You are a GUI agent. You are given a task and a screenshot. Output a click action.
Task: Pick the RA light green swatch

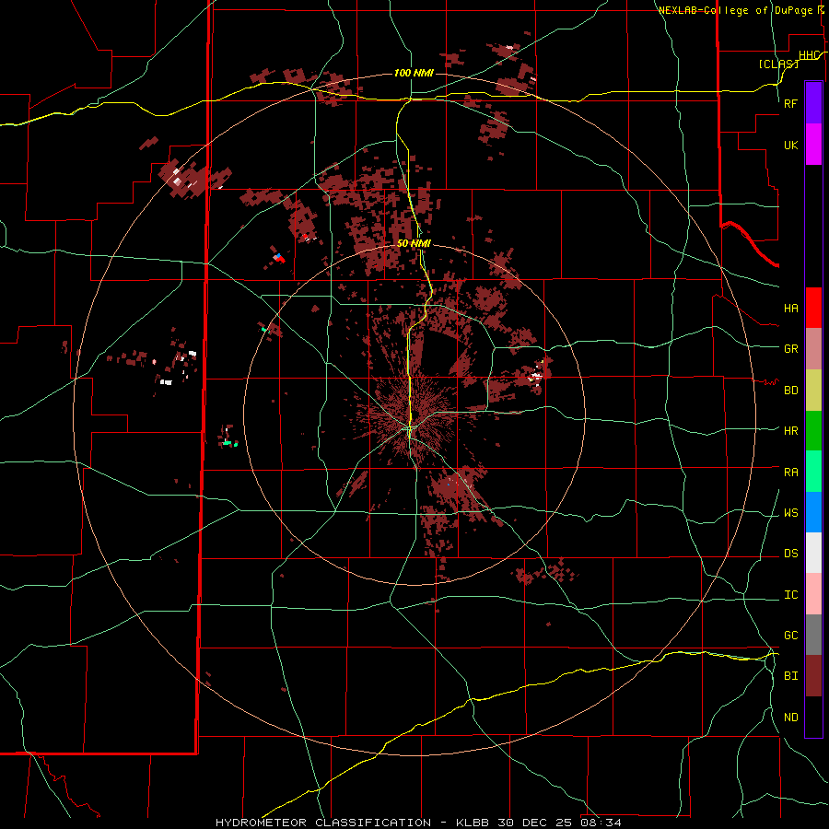[813, 472]
